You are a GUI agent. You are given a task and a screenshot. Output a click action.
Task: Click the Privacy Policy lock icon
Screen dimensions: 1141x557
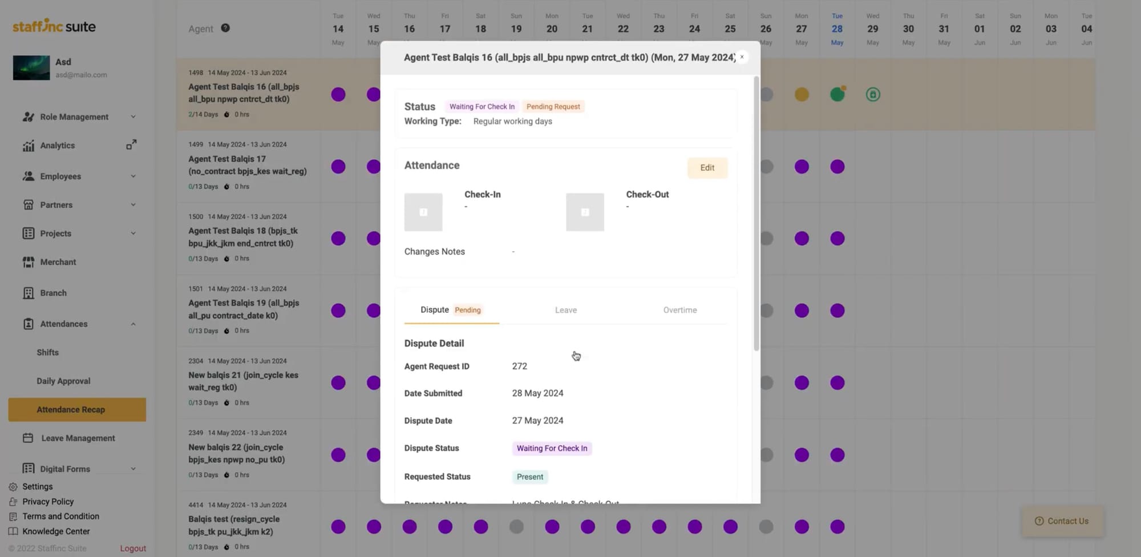click(13, 502)
